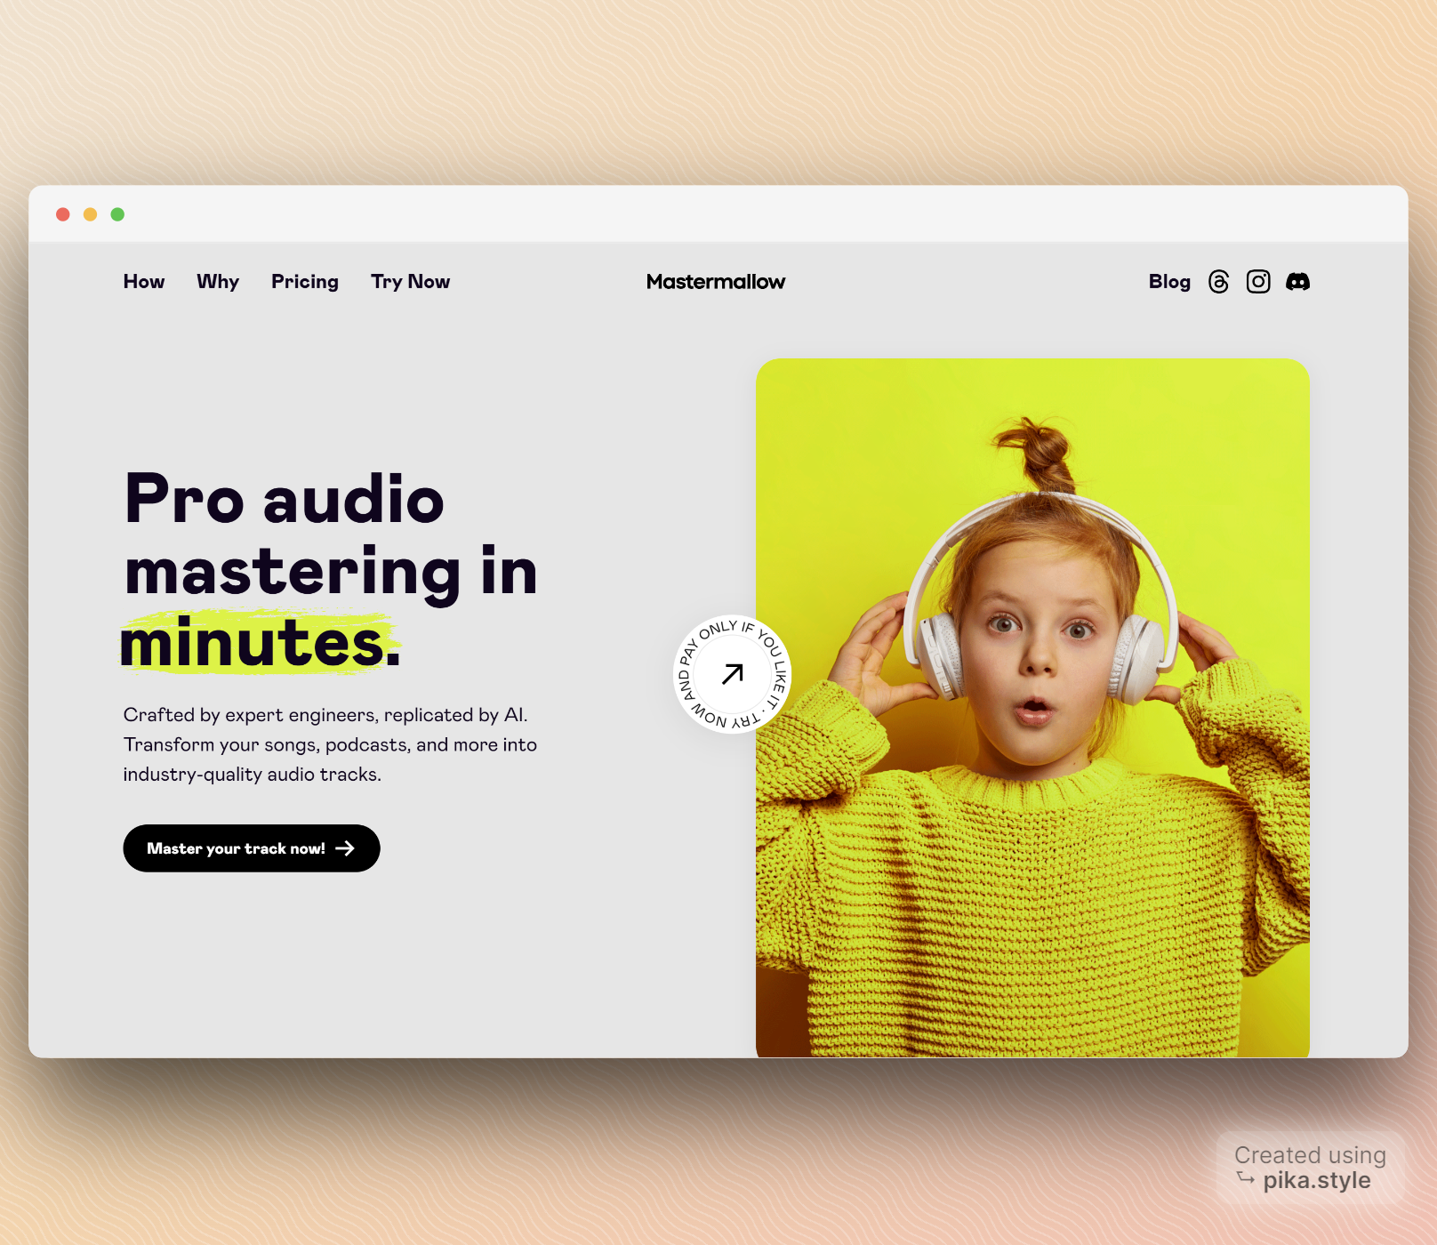Open the Threads social profile icon
The image size is (1437, 1245).
(1218, 282)
